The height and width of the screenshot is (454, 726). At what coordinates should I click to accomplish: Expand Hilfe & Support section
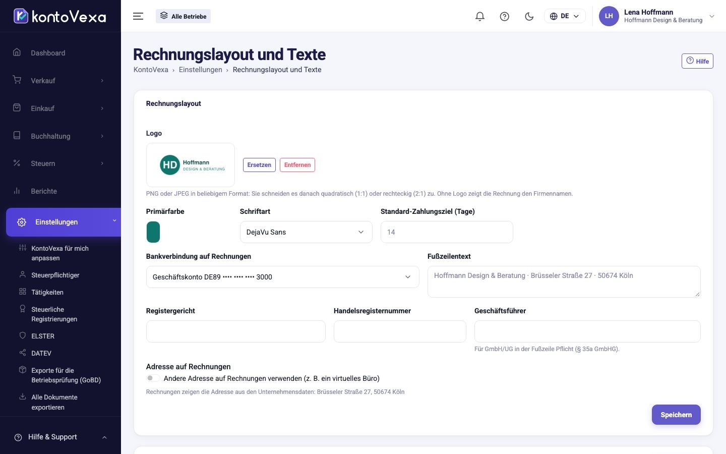tap(60, 437)
